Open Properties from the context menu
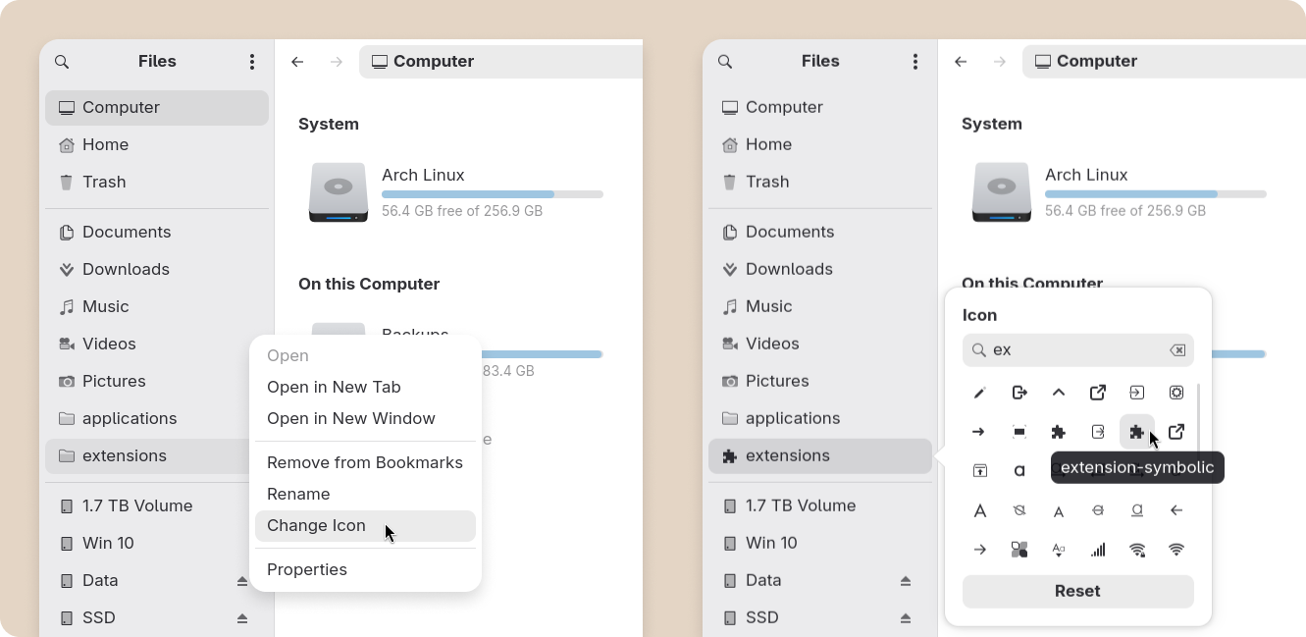The image size is (1306, 637). pyautogui.click(x=365, y=569)
